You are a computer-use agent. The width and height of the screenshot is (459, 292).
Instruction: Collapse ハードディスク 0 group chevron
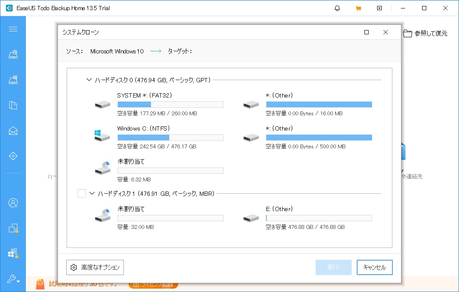89,80
